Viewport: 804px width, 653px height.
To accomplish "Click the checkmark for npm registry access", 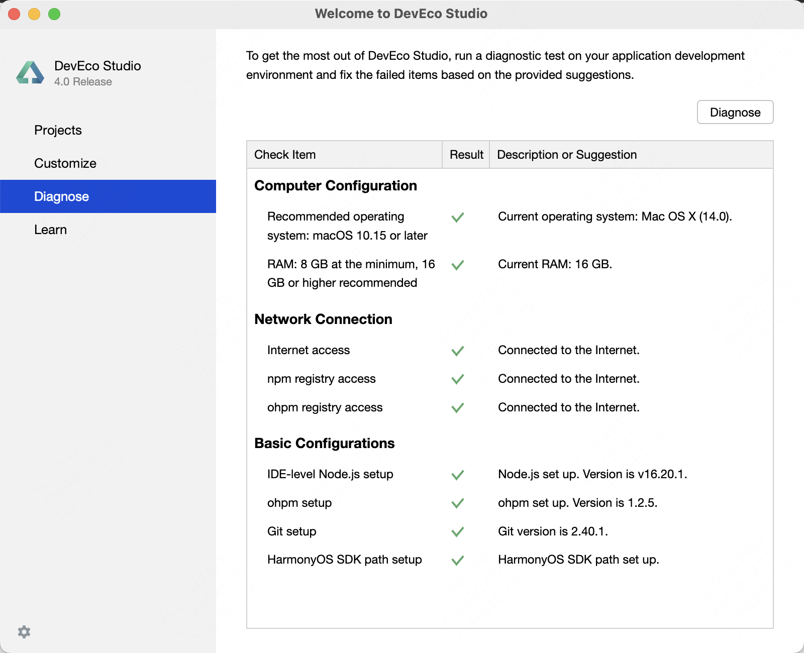I will coord(457,379).
